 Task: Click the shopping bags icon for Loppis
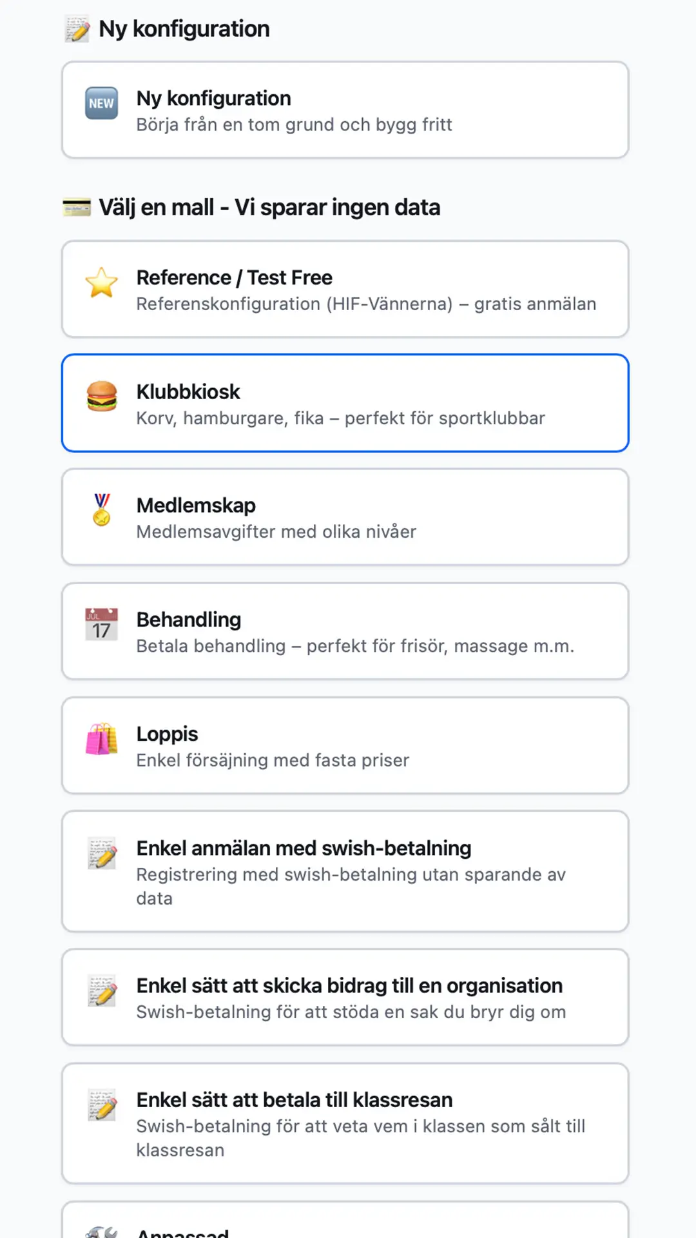pyautogui.click(x=102, y=739)
